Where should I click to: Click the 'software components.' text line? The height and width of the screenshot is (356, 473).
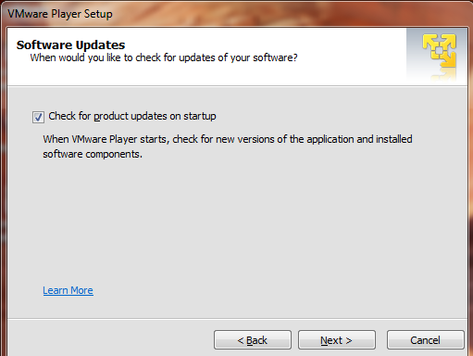point(93,154)
